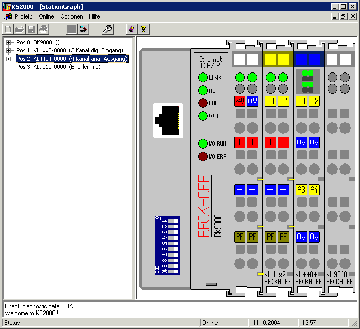Screen dimensions: 360x329
Task: Click the 'Check diagnostic data... OK' message
Action: tap(39, 306)
